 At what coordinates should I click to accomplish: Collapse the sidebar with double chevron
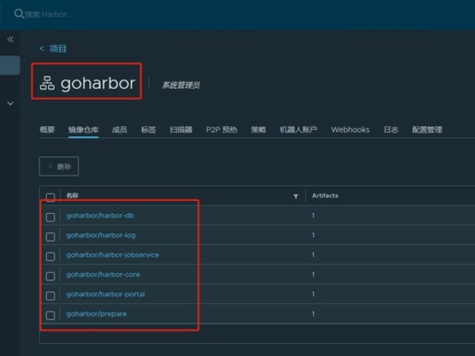coord(10,39)
